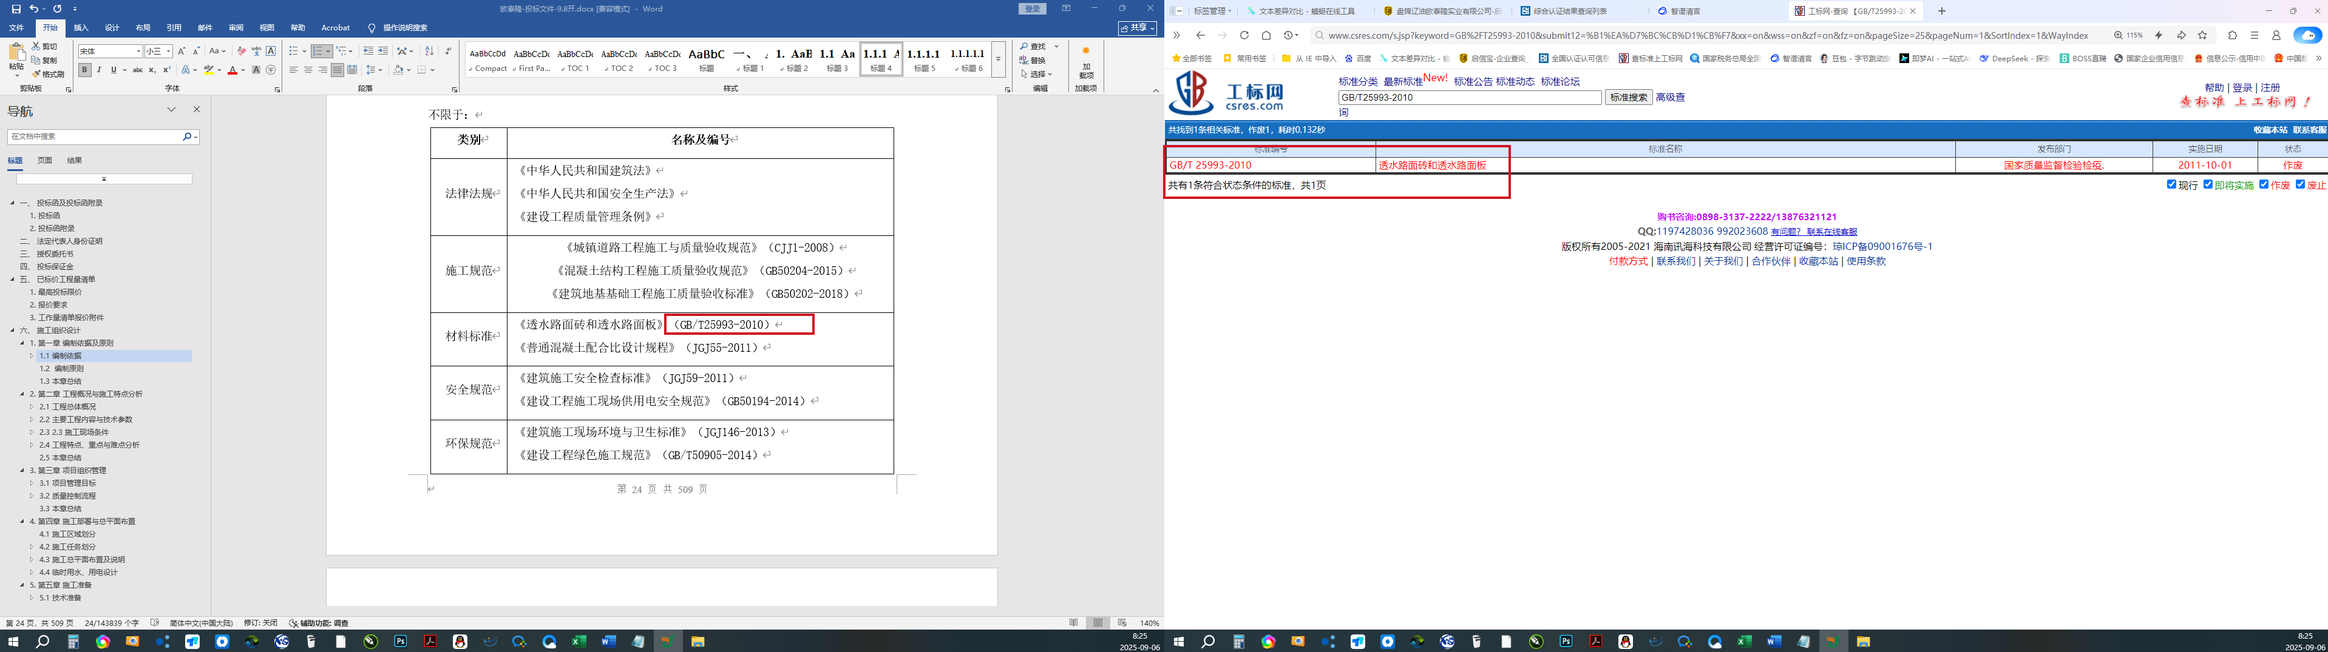
Task: Clear all formatting with the eraser icon
Action: 241,52
